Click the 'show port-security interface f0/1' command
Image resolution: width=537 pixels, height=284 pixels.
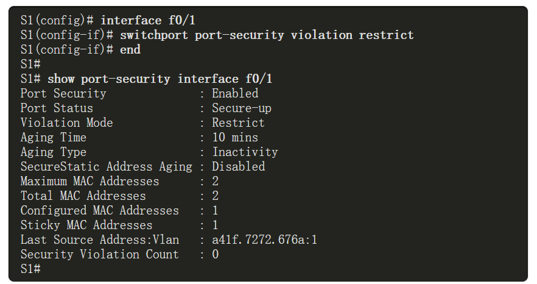160,79
